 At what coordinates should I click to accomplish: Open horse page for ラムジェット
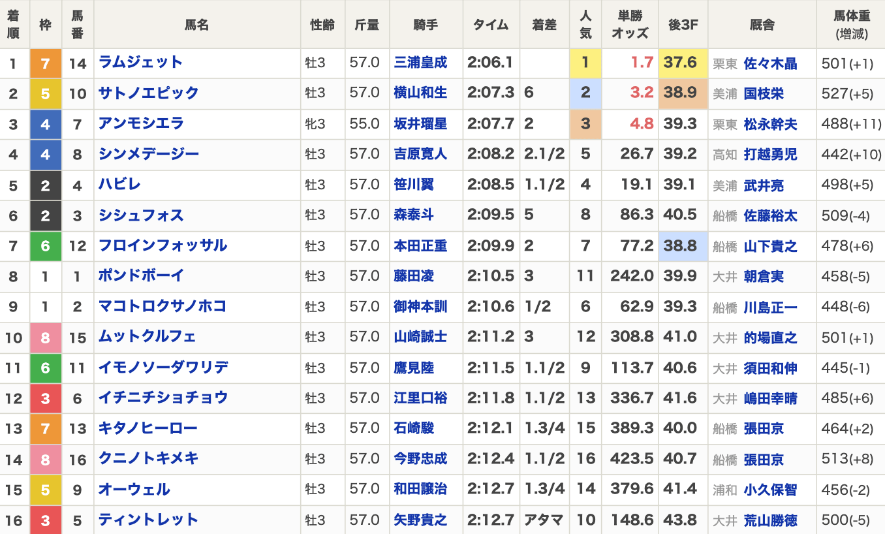140,63
